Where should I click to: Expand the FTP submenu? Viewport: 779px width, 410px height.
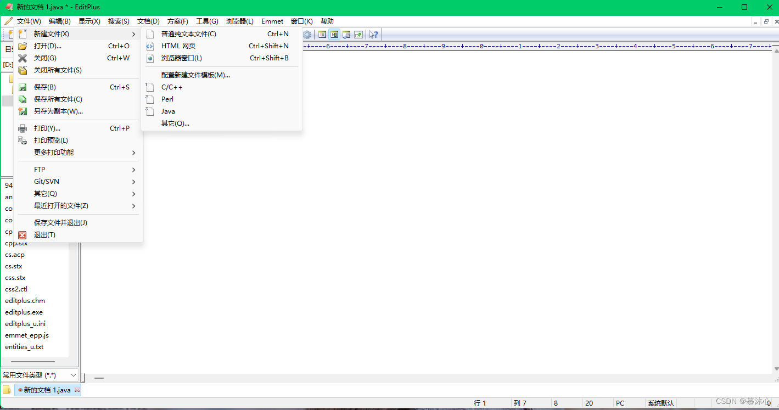point(77,170)
